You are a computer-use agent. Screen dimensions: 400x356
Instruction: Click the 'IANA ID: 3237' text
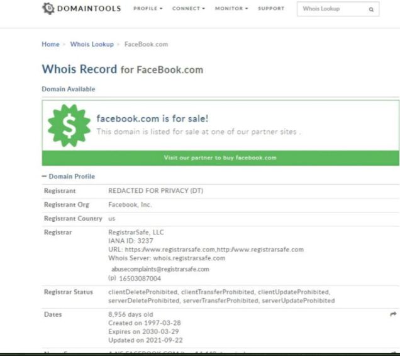[x=131, y=241]
